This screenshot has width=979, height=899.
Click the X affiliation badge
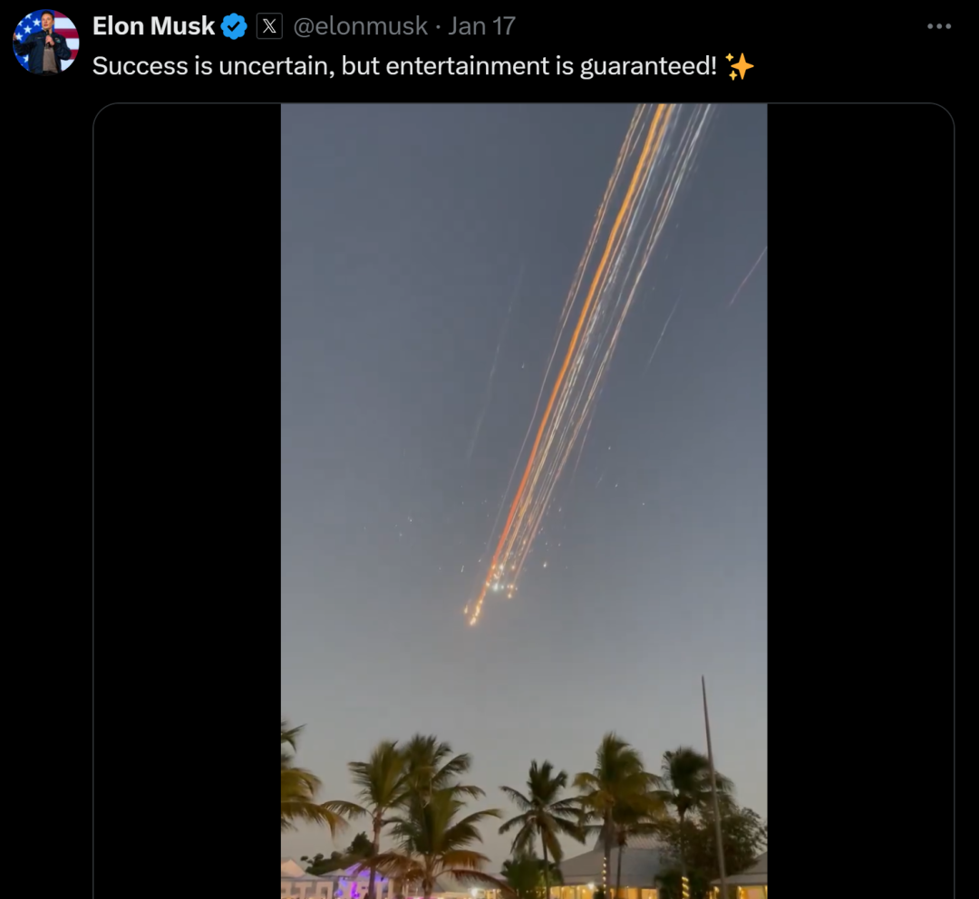click(x=269, y=26)
